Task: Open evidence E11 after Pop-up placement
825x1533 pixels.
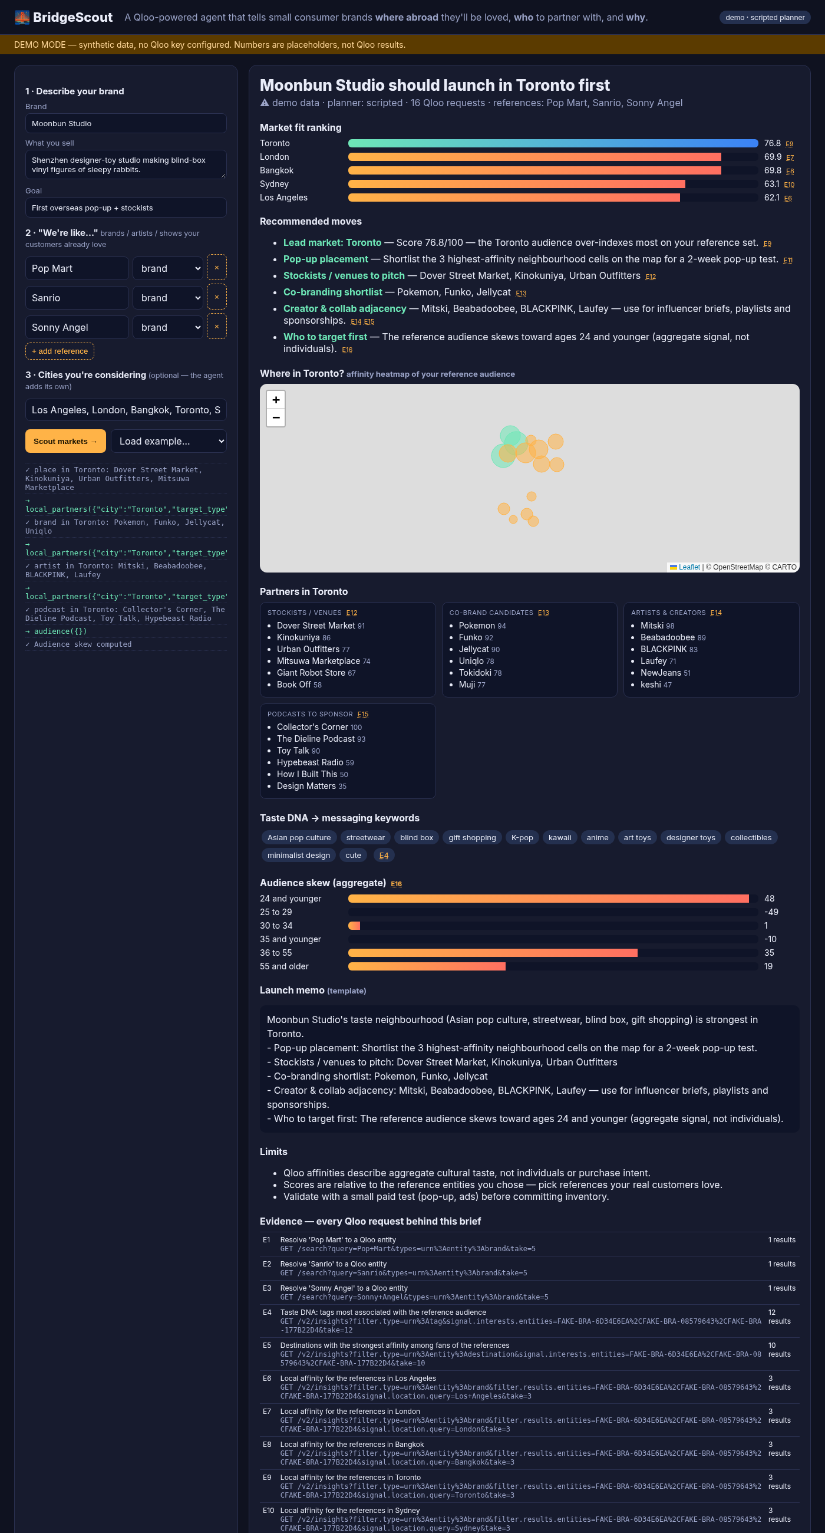Action: pos(787,260)
